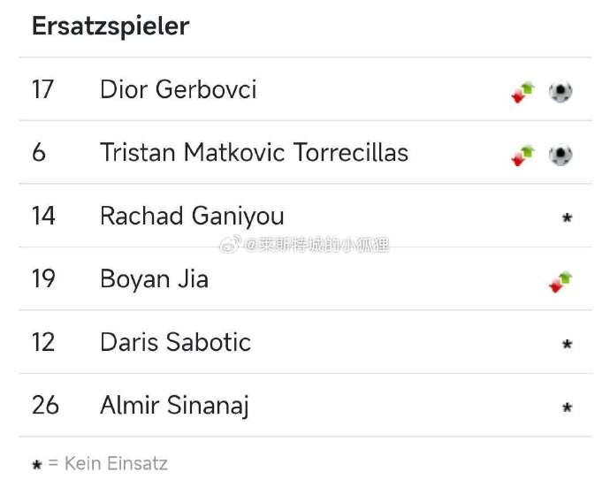The height and width of the screenshot is (487, 610).
Task: Open player Dior Gerbovci
Action: (179, 89)
